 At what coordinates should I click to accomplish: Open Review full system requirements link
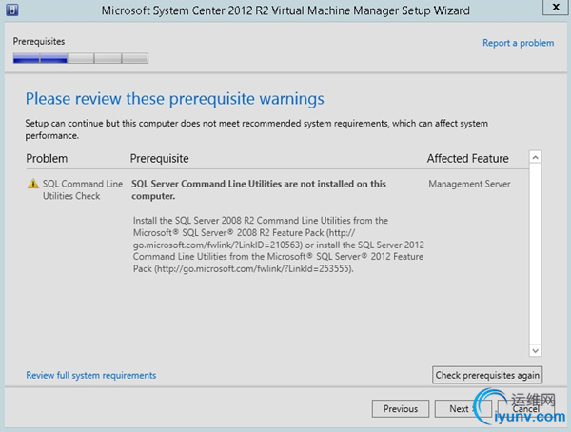[91, 375]
